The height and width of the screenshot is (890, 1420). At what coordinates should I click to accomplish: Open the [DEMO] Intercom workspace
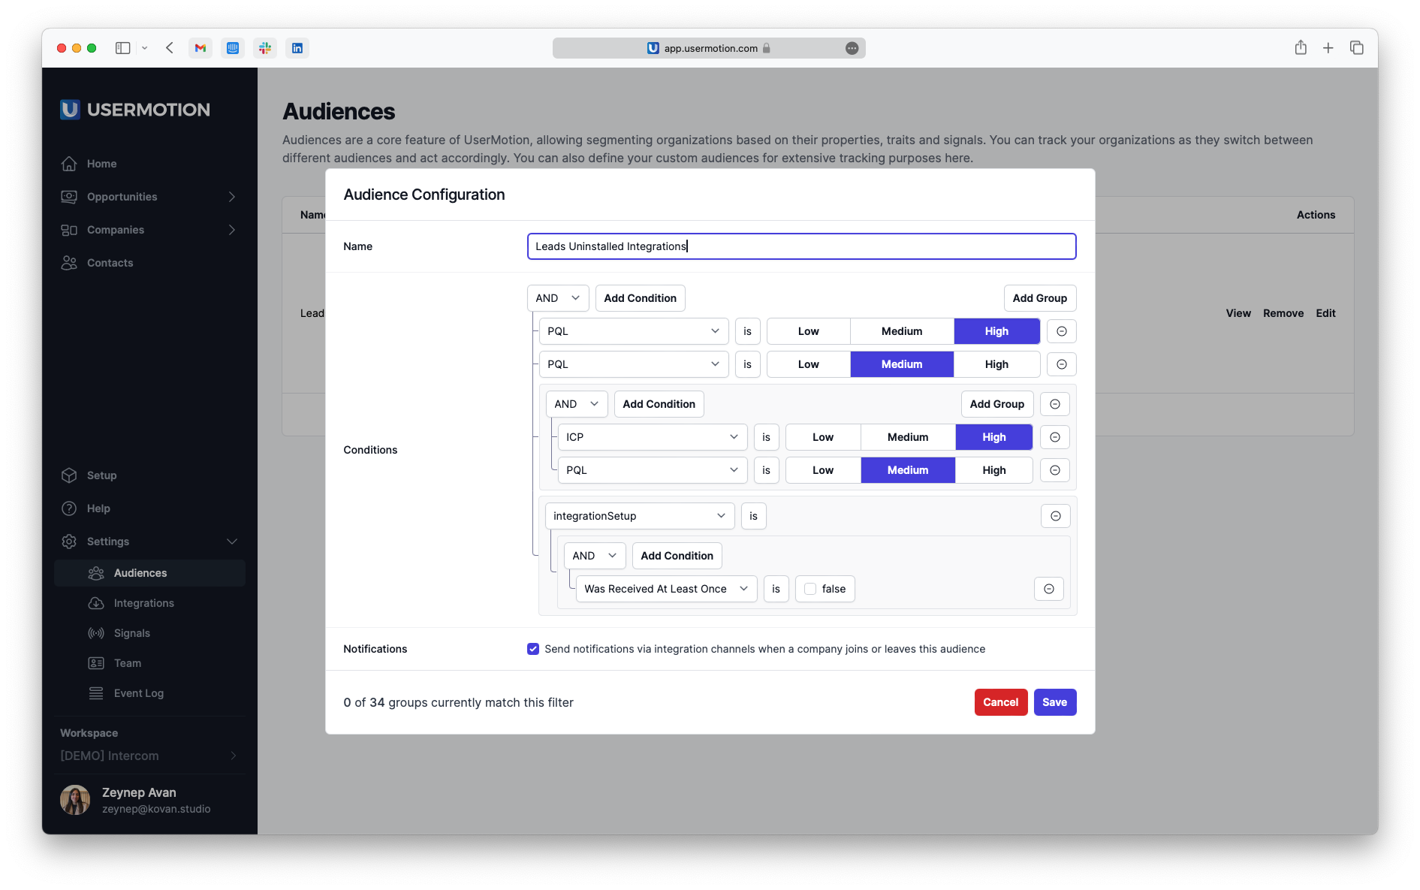point(110,756)
